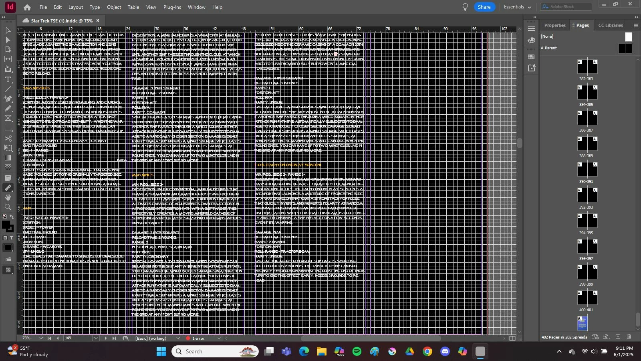Screen dimensions: 641x361
Task: Open the zoom level dropdown
Action: pos(41,338)
